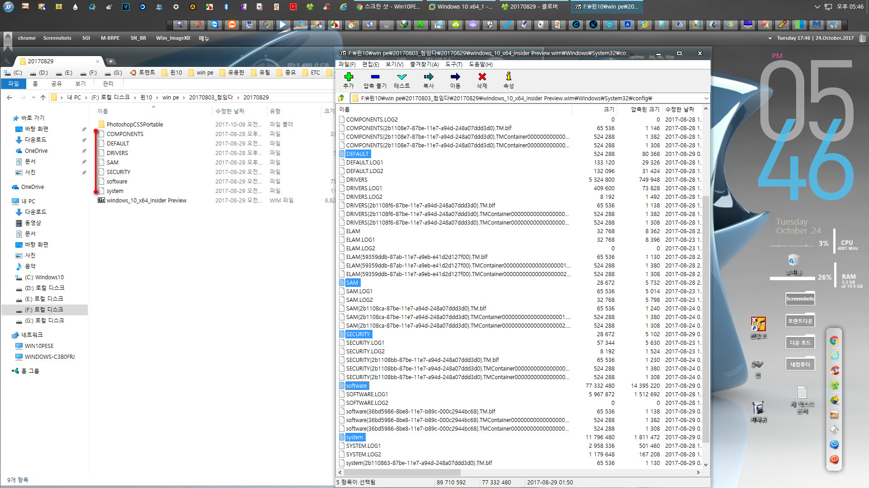Expand breadcrumb chevron after 윈10
The width and height of the screenshot is (869, 488).
click(158, 97)
